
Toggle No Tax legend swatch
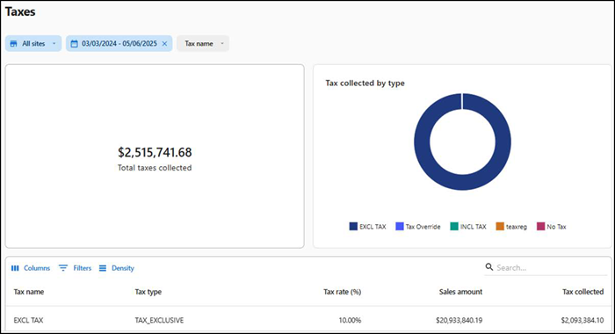[x=541, y=227]
